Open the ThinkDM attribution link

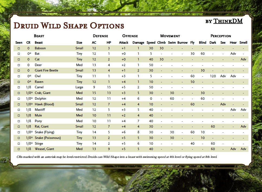click(228, 21)
